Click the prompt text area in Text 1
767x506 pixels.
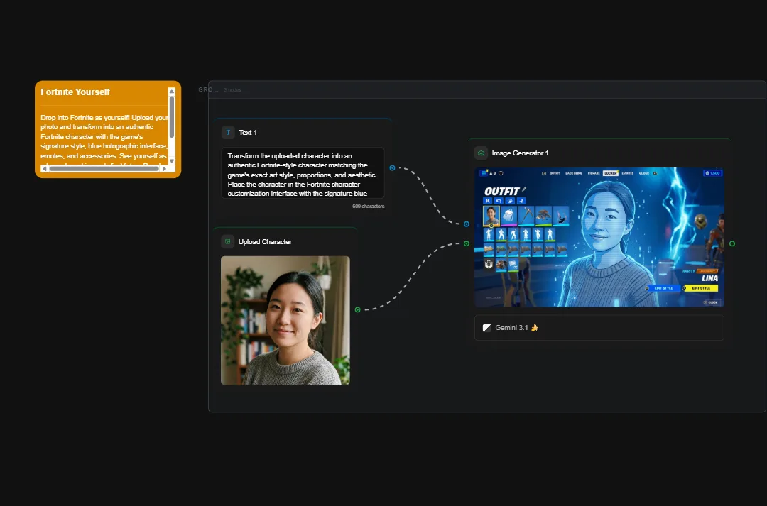click(303, 174)
